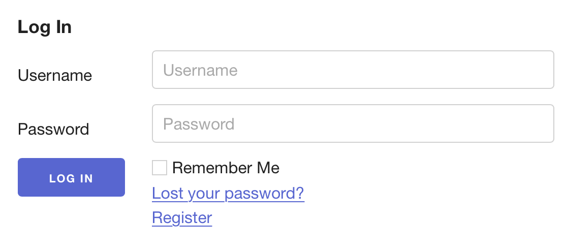The image size is (565, 251).
Task: Click the Remember Me label text
Action: coord(226,168)
